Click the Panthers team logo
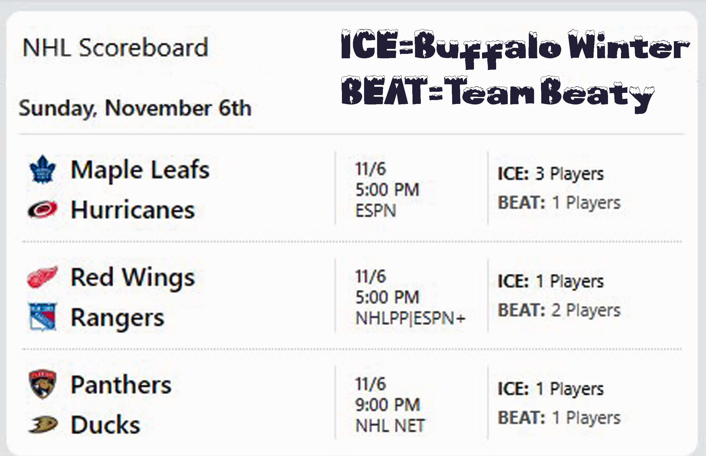Screen dimensions: 706x456 pos(42,384)
